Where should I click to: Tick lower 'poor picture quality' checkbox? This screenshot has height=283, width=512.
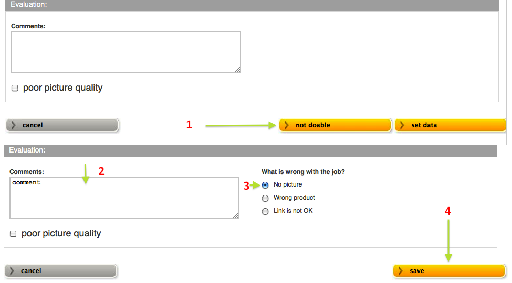click(x=13, y=234)
